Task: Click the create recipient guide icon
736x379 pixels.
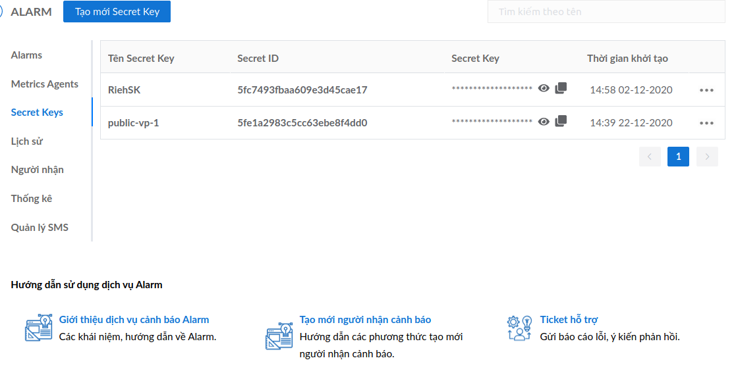Action: click(x=279, y=336)
